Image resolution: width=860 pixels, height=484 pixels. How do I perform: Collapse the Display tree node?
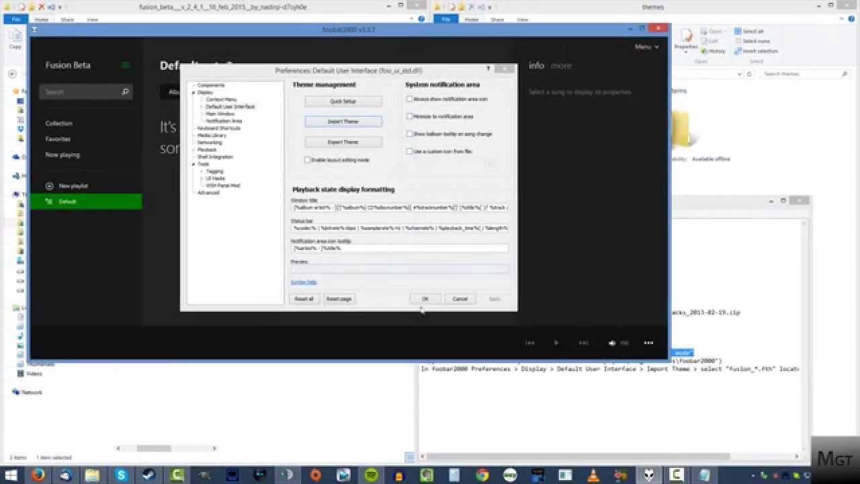[193, 93]
